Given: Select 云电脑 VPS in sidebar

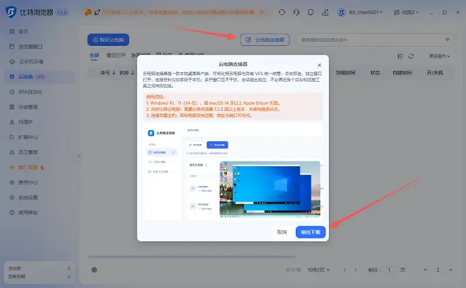Looking at the screenshot, I should tap(40, 77).
